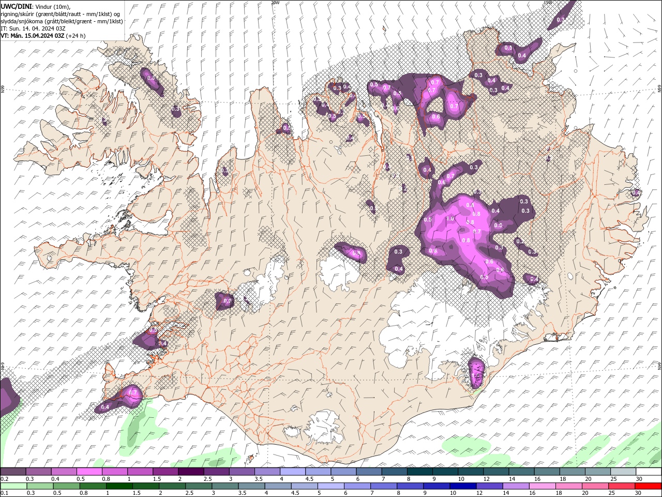Pick the light pink swatch between 16 and 18 in rain legend

click(542, 486)
